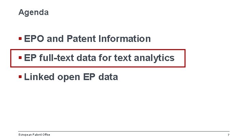Screen dimensions: 246x138
Task: Click slide page number 7
Action: (229, 135)
